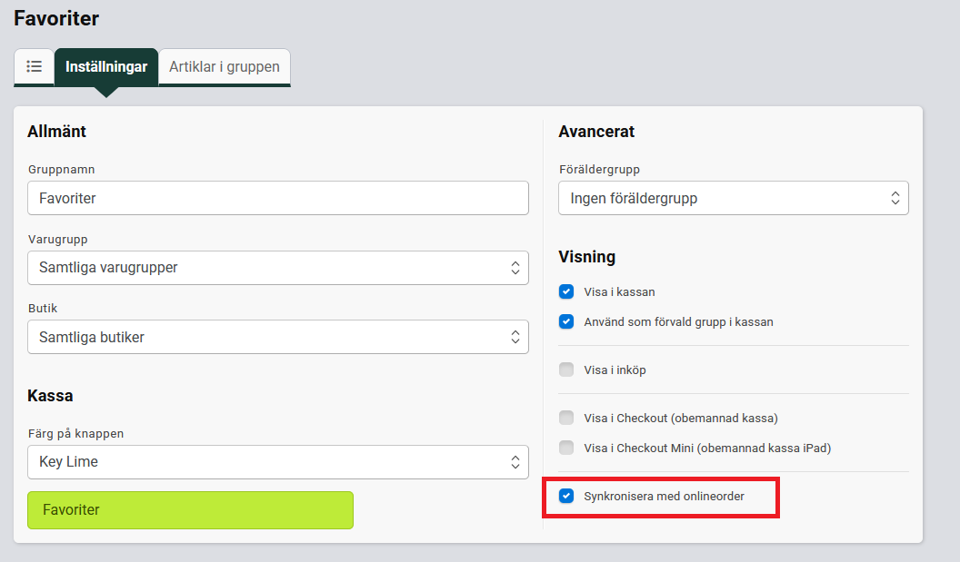Enable Visa i Checkout Mini checkbox

[x=566, y=448]
